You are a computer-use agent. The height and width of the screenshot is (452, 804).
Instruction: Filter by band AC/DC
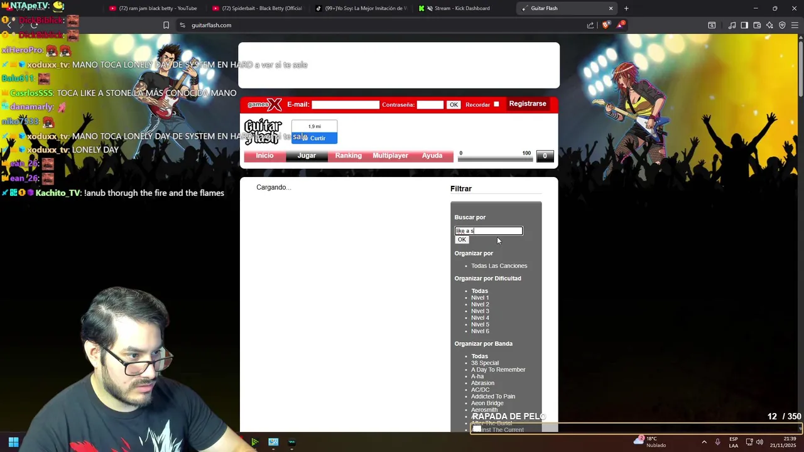tap(480, 390)
